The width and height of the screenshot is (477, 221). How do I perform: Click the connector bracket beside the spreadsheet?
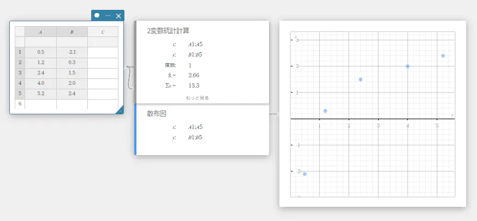pyautogui.click(x=129, y=77)
